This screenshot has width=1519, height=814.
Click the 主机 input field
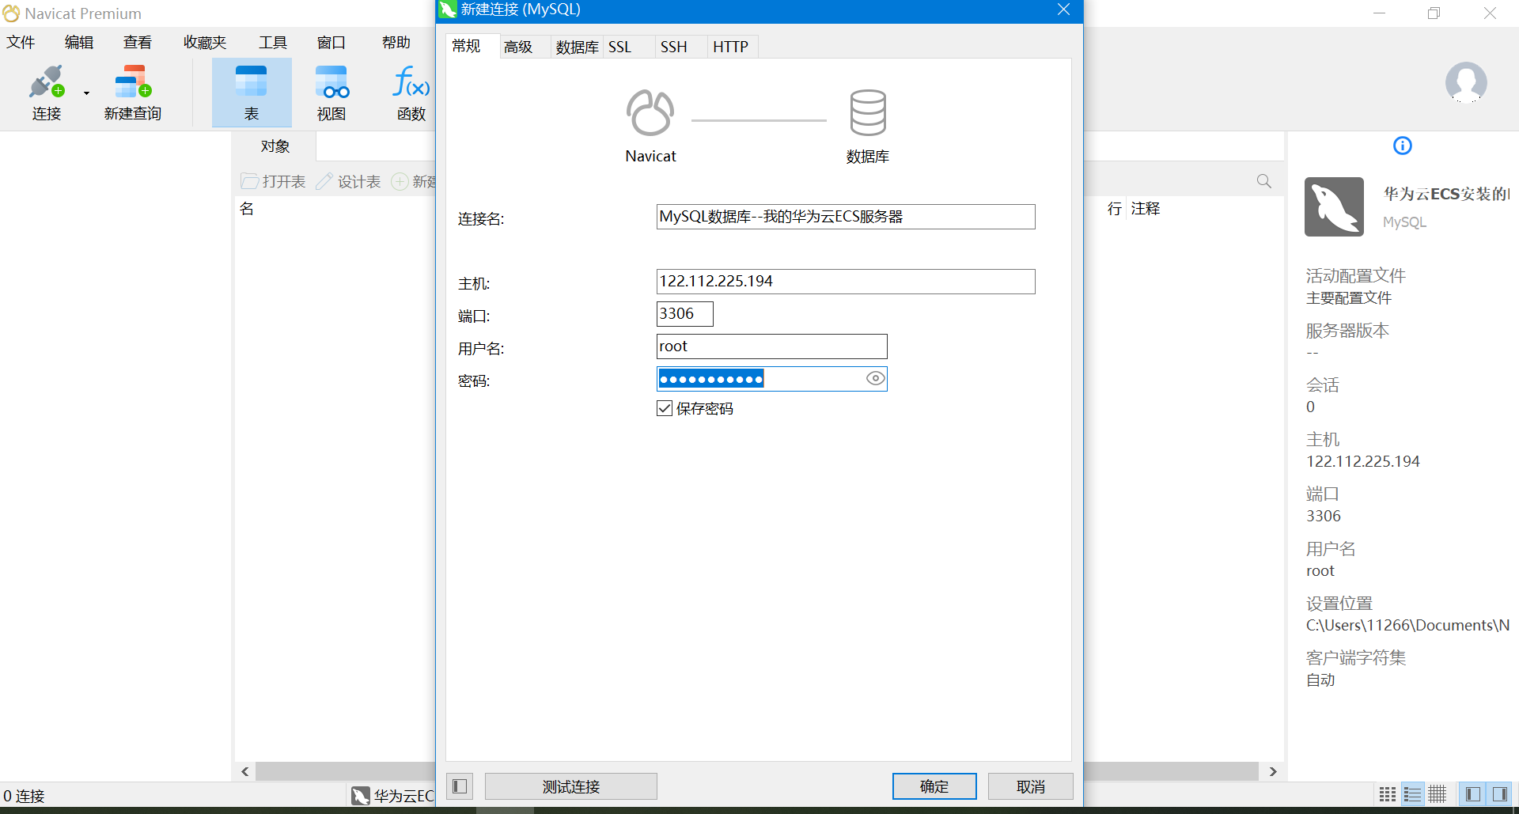pos(846,282)
